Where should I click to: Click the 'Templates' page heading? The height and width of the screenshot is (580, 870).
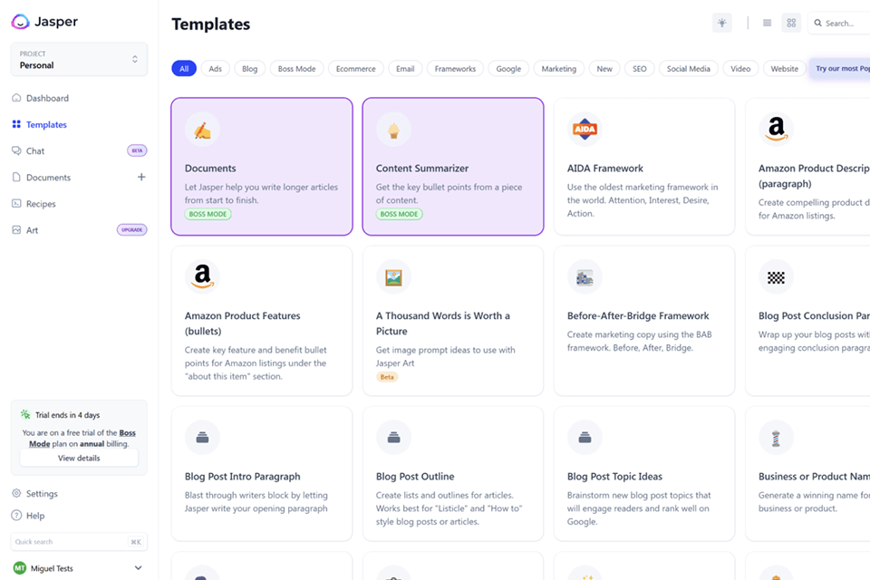[x=211, y=24]
